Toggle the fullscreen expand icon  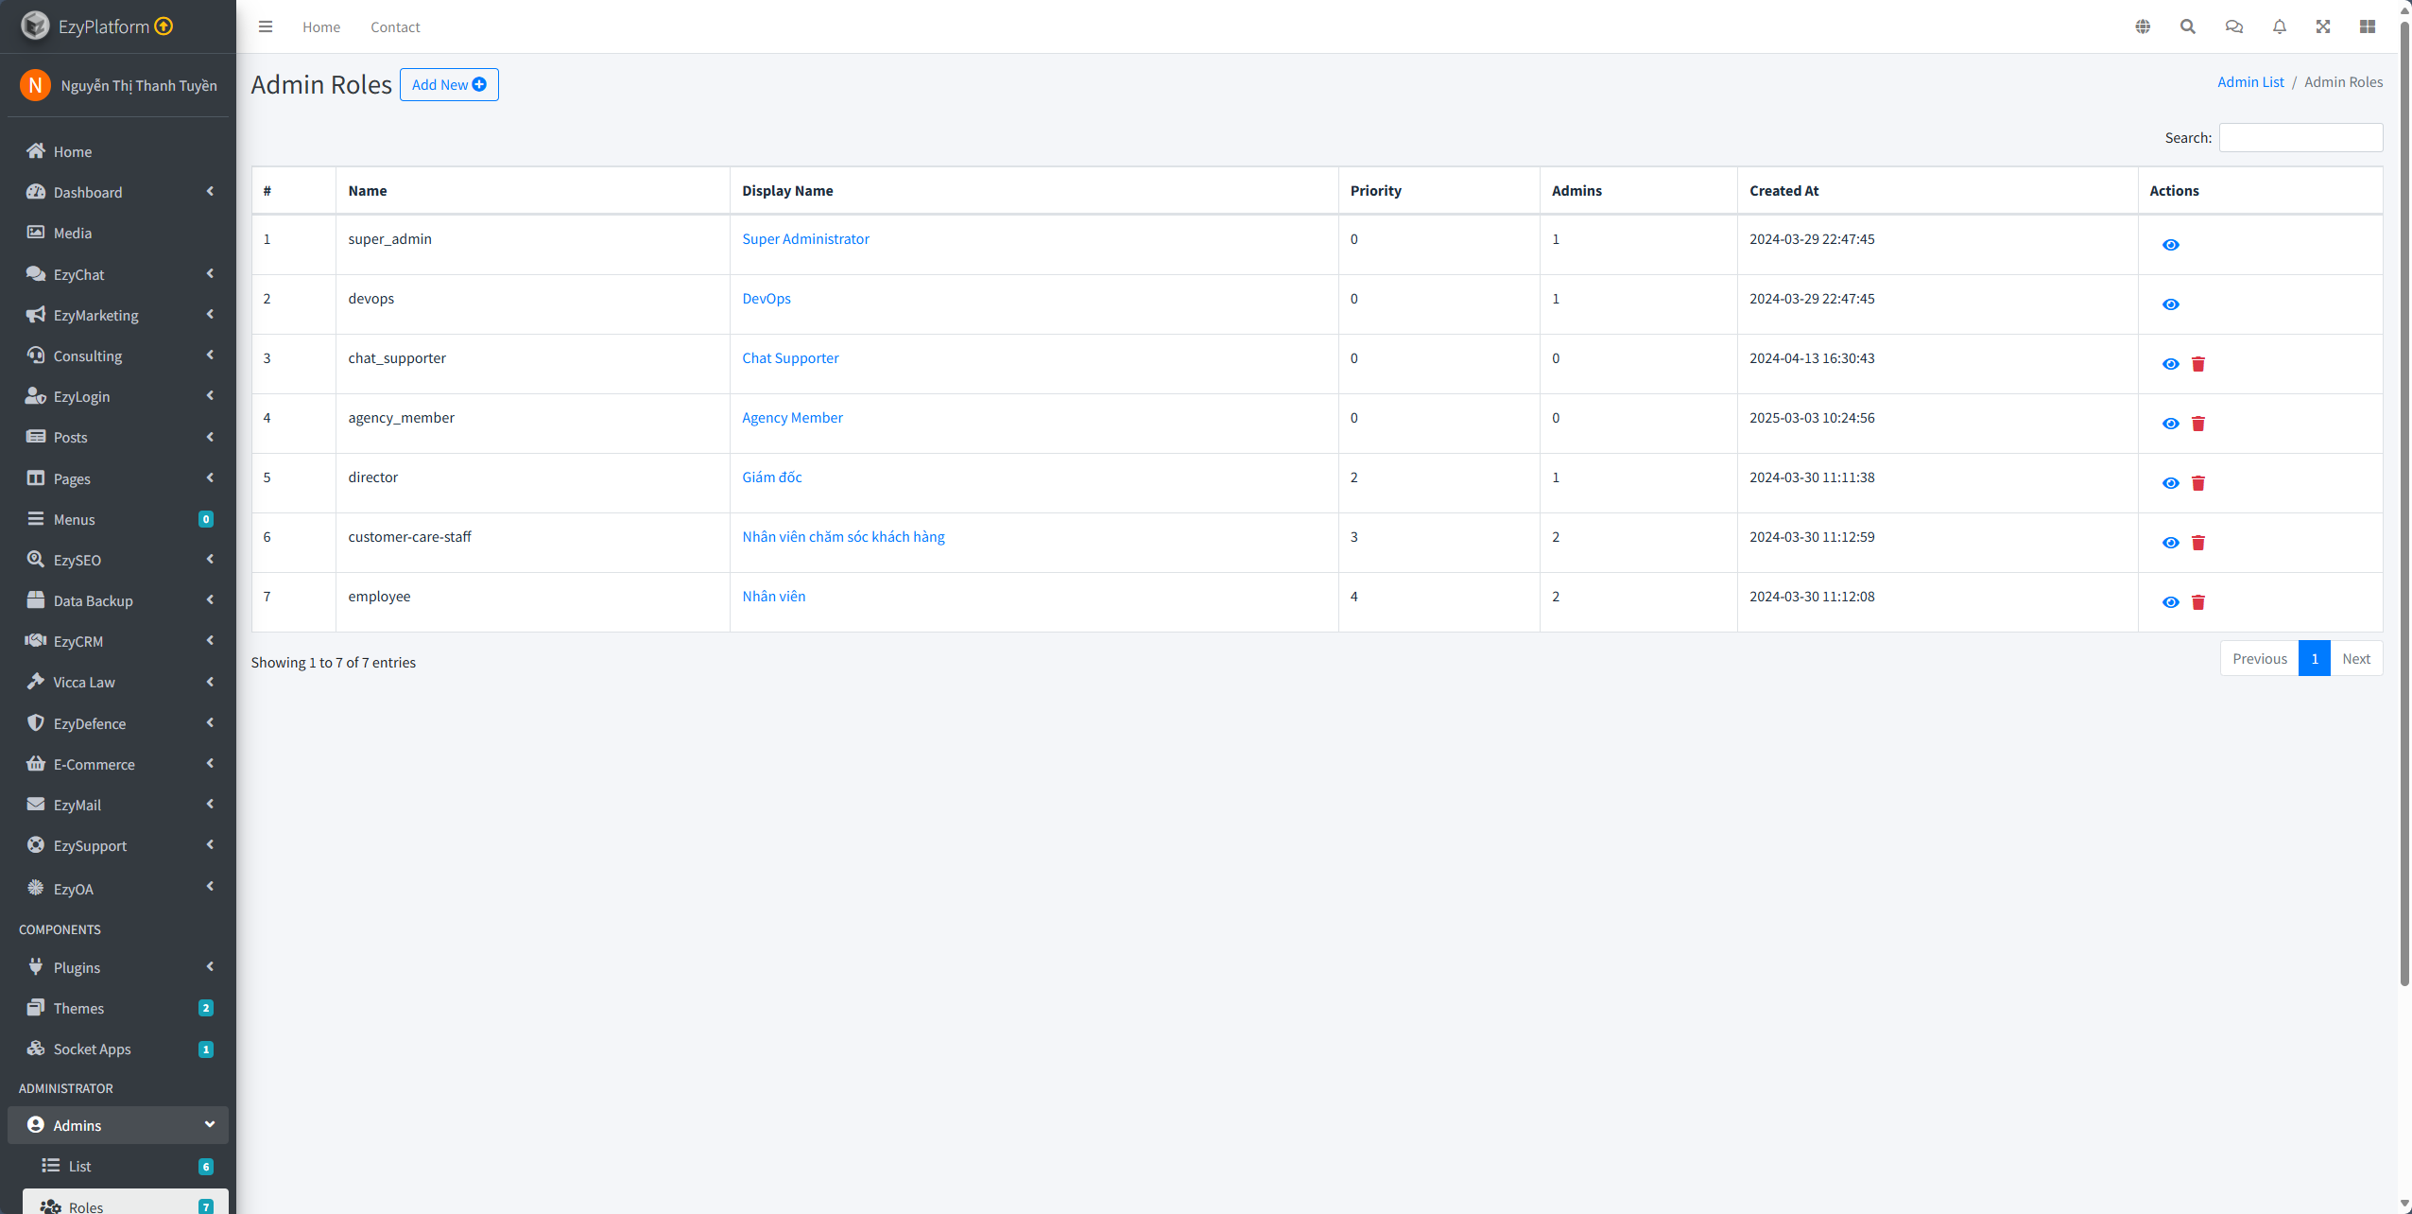tap(2323, 26)
